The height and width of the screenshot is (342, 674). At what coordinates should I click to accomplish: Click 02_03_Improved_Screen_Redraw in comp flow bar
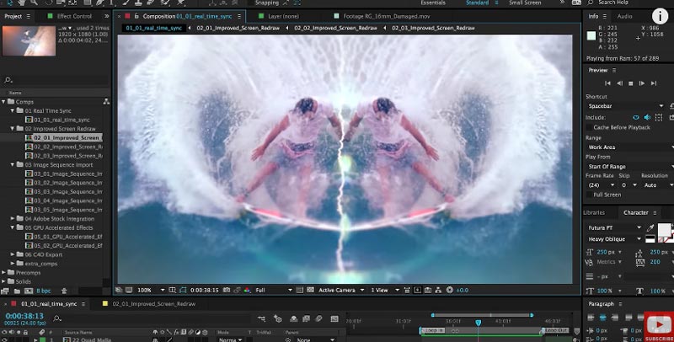coord(433,28)
